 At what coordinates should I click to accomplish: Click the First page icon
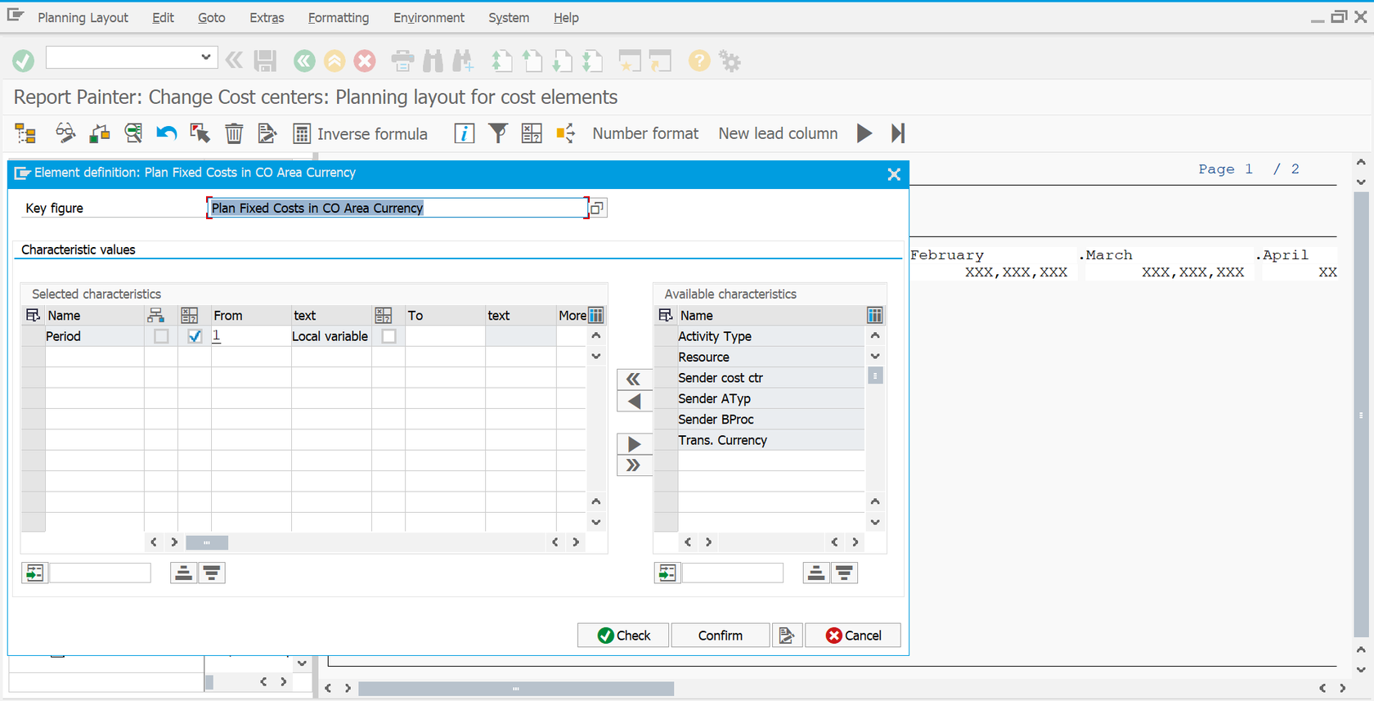click(501, 61)
